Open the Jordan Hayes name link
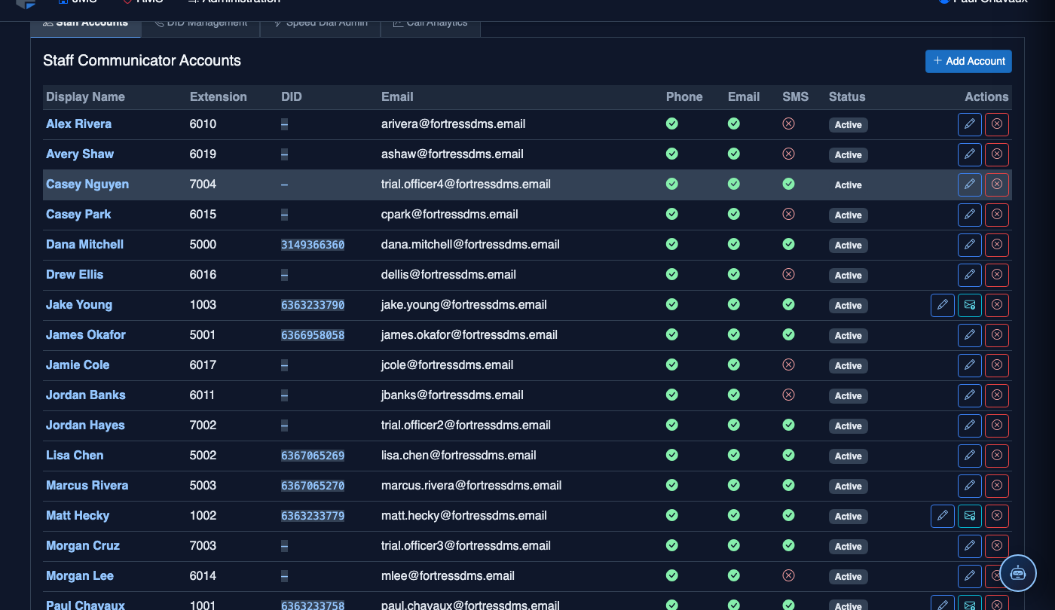The width and height of the screenshot is (1055, 610). tap(85, 425)
